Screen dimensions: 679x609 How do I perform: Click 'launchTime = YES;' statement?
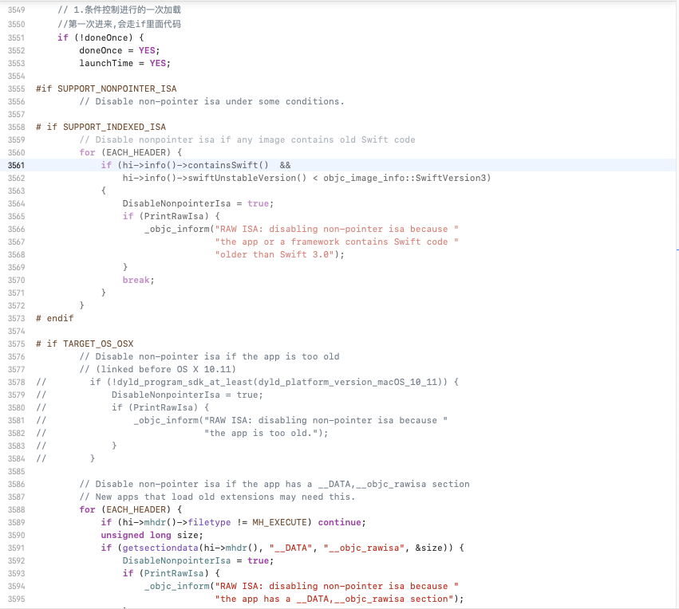pos(124,63)
